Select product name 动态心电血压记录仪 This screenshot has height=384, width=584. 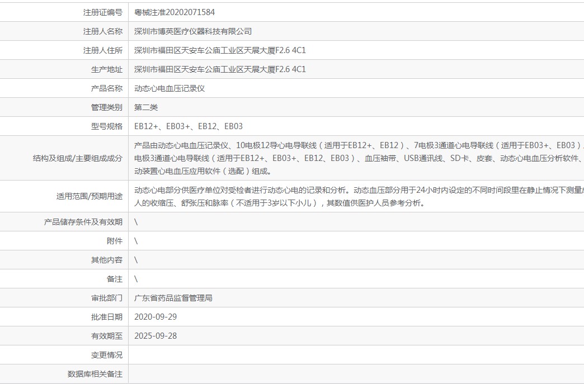pyautogui.click(x=169, y=88)
